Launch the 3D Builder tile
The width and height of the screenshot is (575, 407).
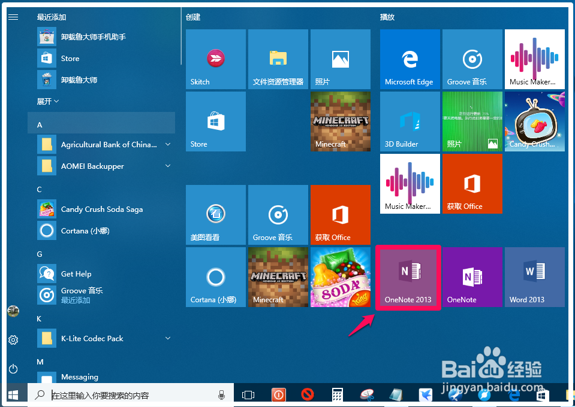[x=410, y=121]
